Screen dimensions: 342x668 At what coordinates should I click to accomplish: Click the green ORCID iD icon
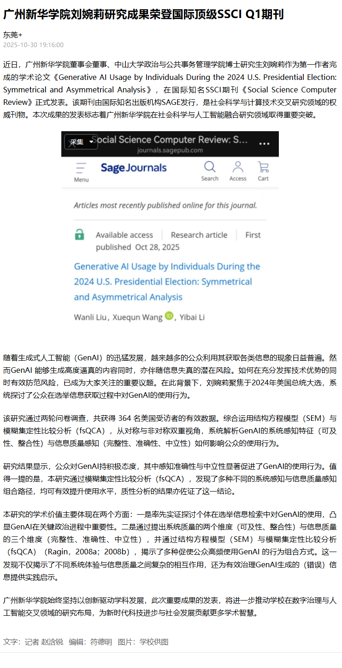coord(169,316)
